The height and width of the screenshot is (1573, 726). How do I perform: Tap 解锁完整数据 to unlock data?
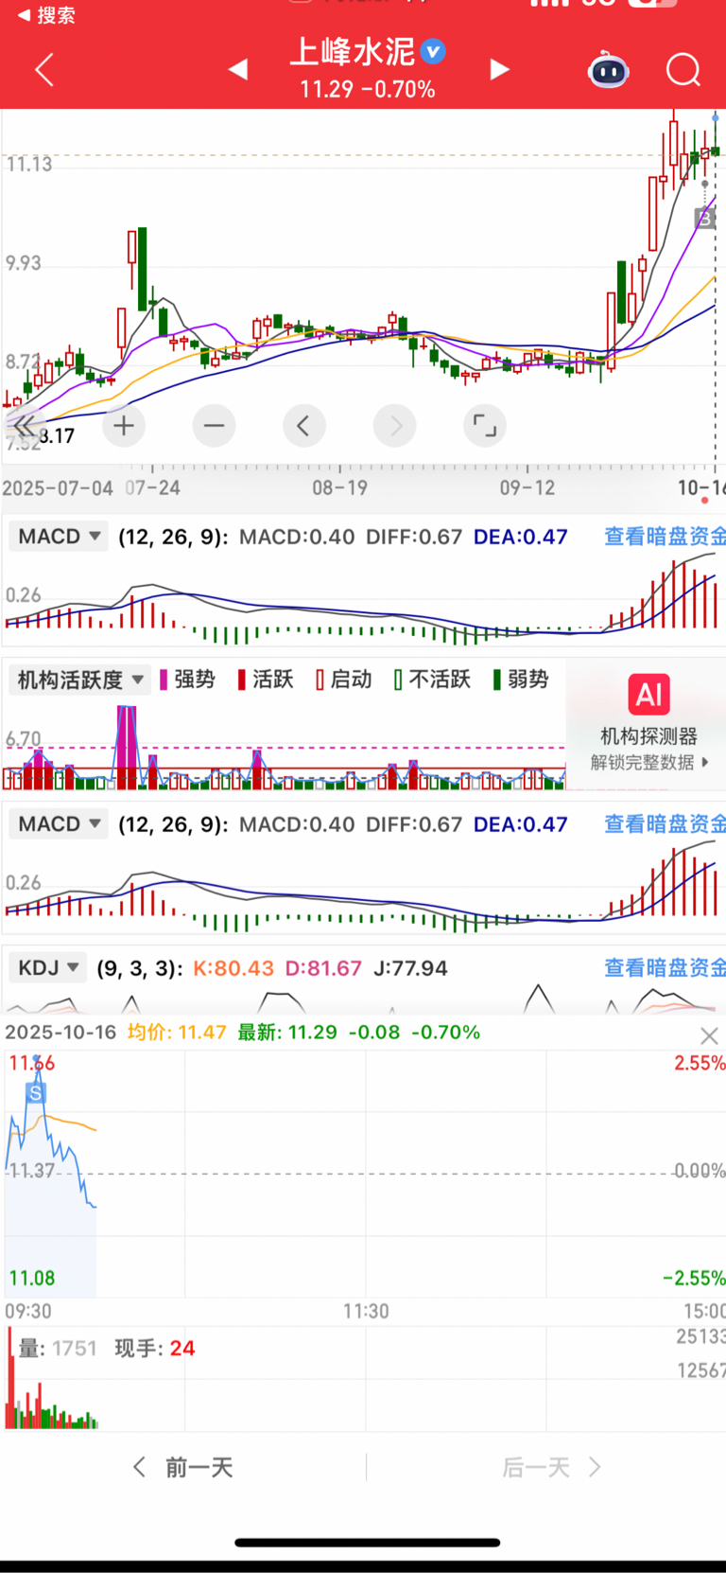[649, 762]
